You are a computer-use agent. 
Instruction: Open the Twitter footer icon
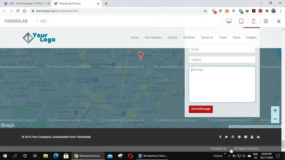226,137
